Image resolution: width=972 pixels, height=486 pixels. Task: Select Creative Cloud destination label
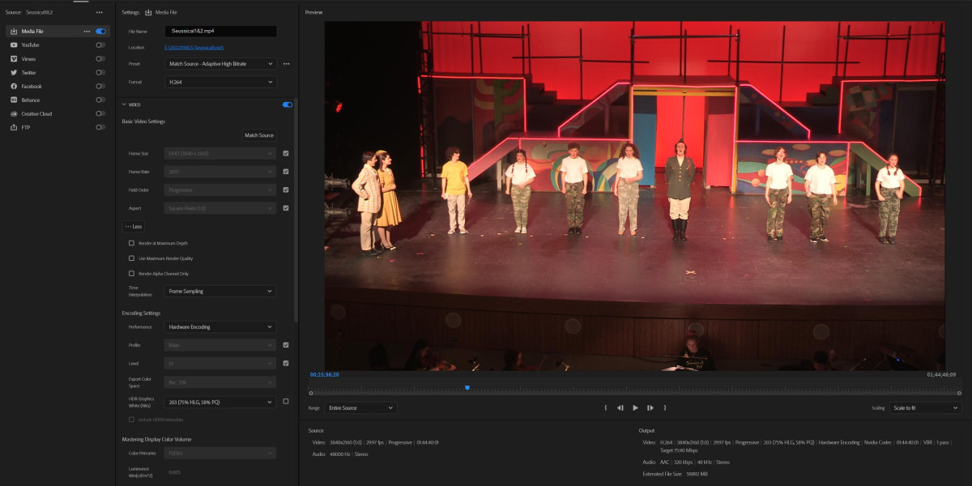tap(36, 114)
